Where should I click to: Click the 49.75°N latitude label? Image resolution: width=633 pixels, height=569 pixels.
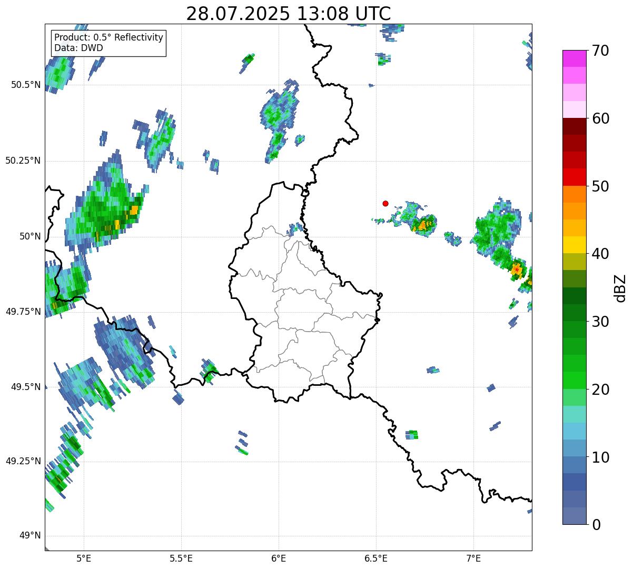click(x=23, y=312)
